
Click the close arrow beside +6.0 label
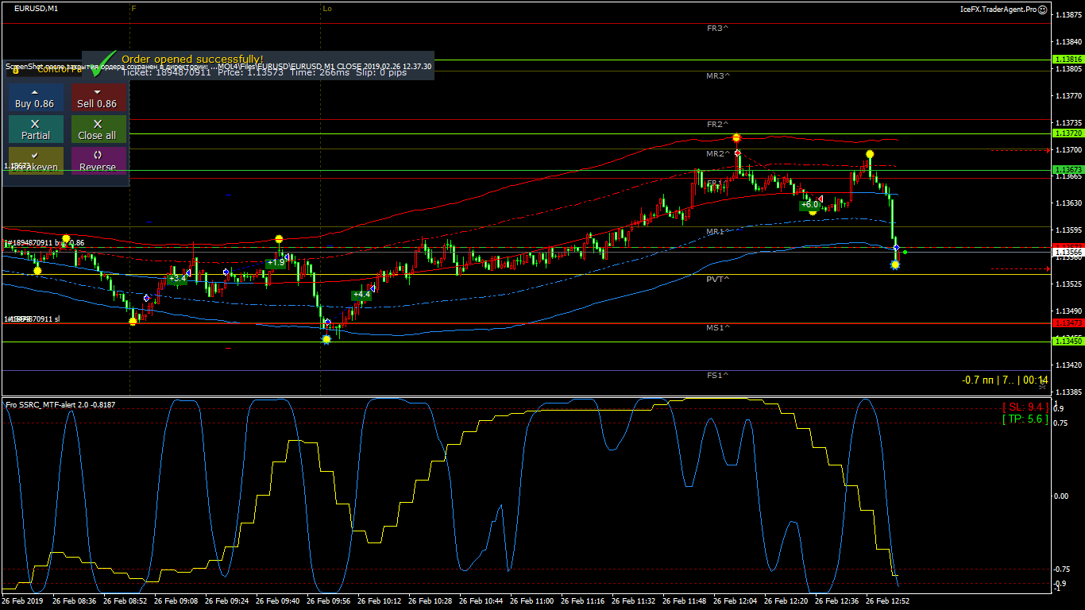click(821, 199)
